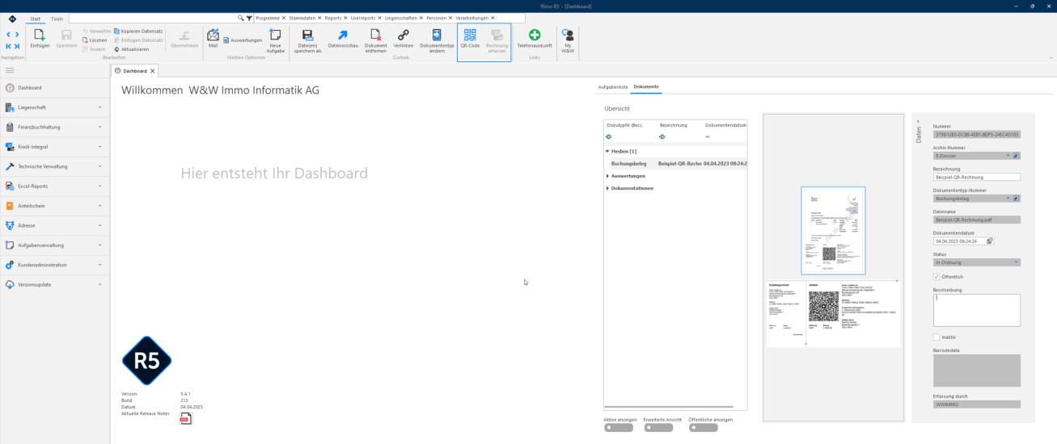Click the Rimo R5 application logo button
Screen dimensions: 1057x444
(12, 18)
